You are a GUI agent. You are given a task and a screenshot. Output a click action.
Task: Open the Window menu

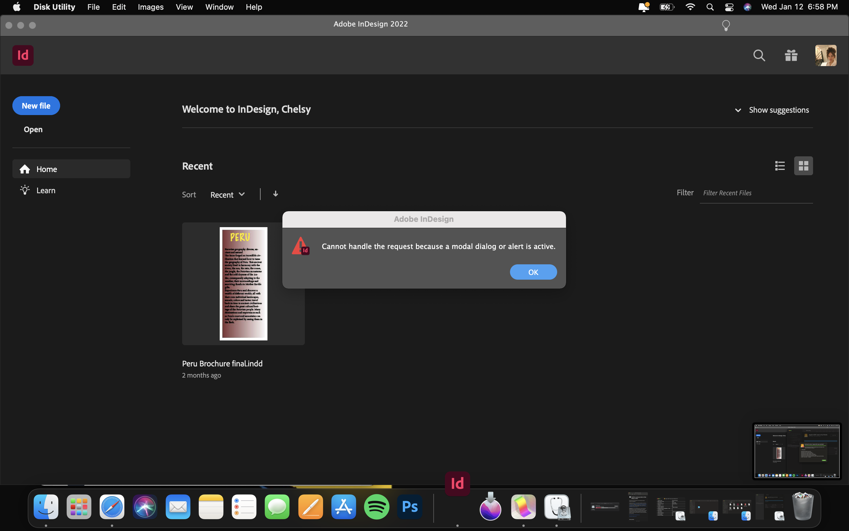pyautogui.click(x=219, y=7)
